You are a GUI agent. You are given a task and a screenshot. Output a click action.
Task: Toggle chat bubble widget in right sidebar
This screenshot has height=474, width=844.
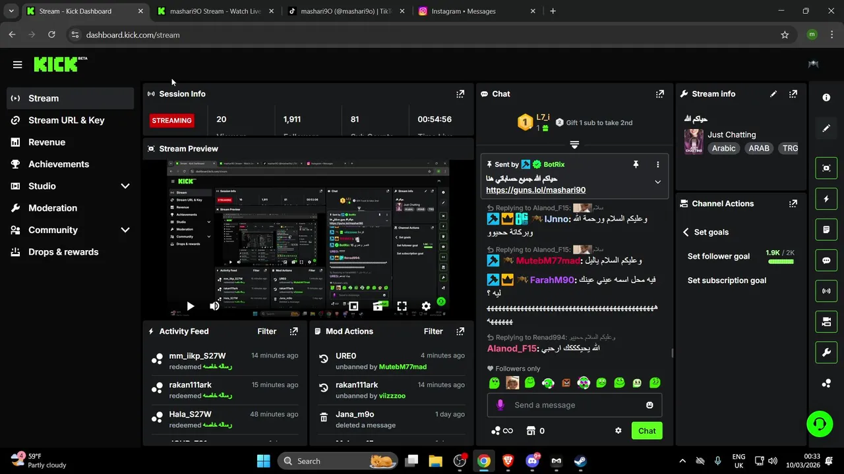click(x=826, y=260)
